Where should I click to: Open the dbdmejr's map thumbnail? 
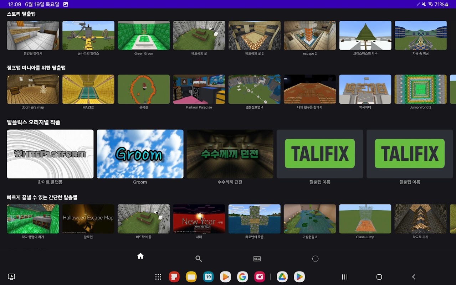[33, 89]
